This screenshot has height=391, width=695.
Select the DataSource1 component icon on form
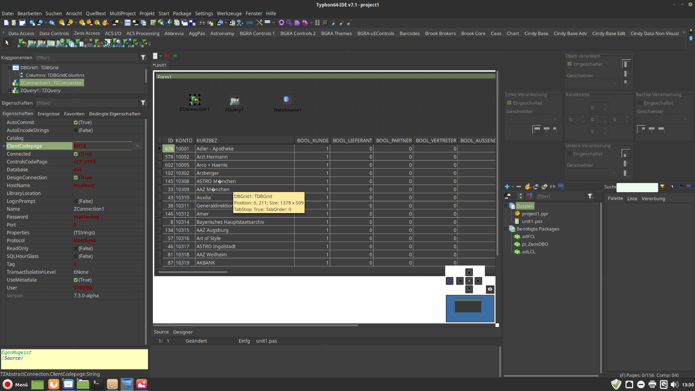(287, 100)
